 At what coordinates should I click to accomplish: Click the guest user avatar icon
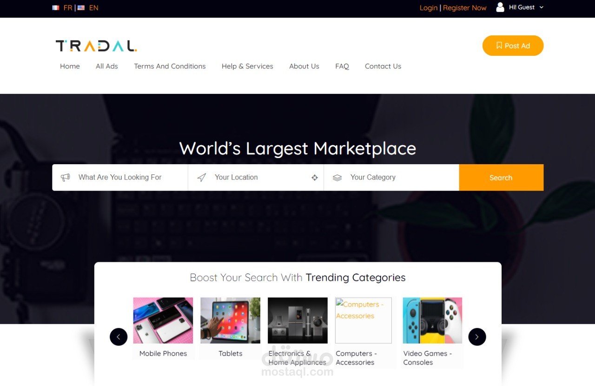pos(500,7)
